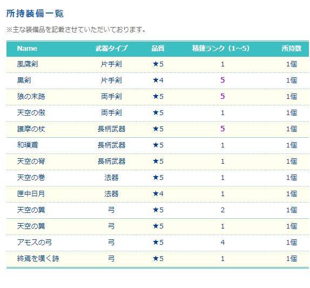Click the Name column header
Viewport: 310px width, 288px height.
(27, 49)
